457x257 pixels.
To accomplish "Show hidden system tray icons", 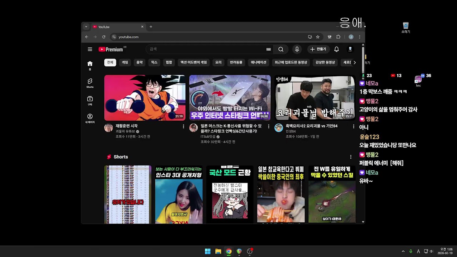I will point(403,251).
